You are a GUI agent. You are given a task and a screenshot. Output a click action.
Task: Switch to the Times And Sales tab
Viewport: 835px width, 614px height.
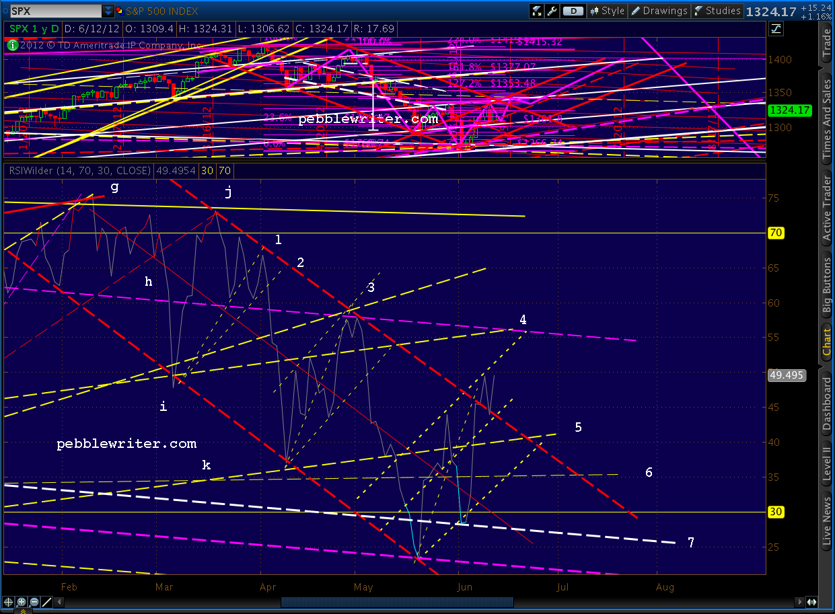(x=826, y=116)
